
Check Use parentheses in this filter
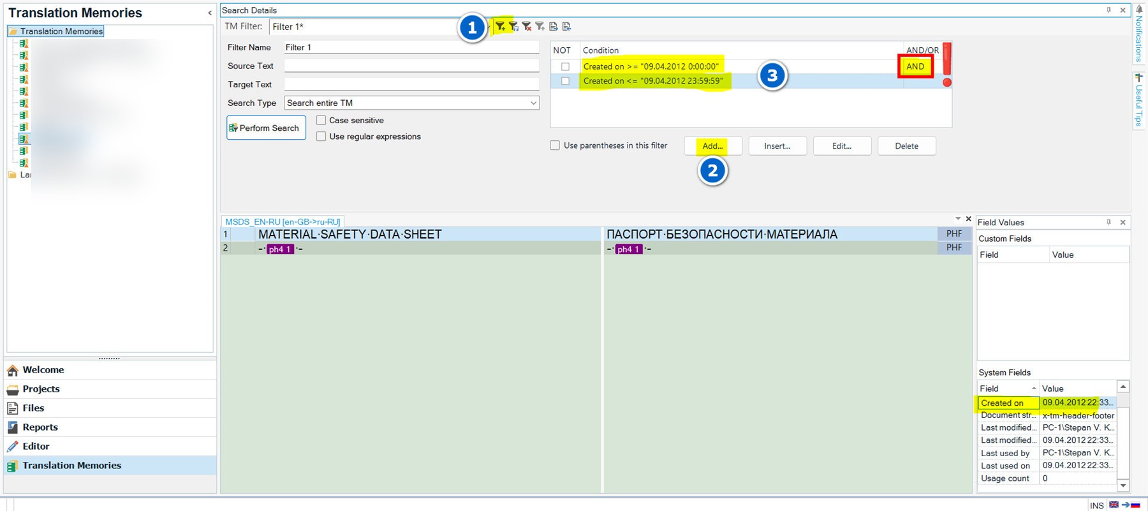tap(555, 145)
